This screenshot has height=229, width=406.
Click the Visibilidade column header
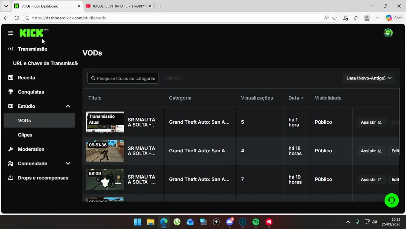pyautogui.click(x=328, y=98)
